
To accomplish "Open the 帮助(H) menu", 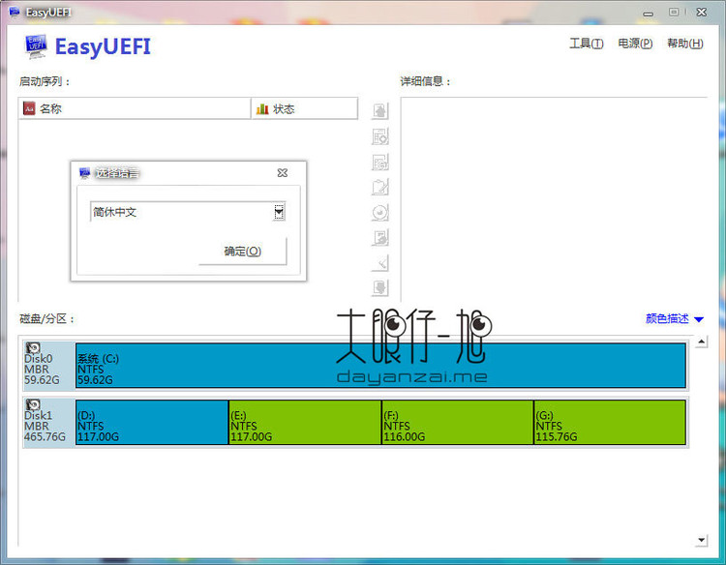I will pos(684,44).
